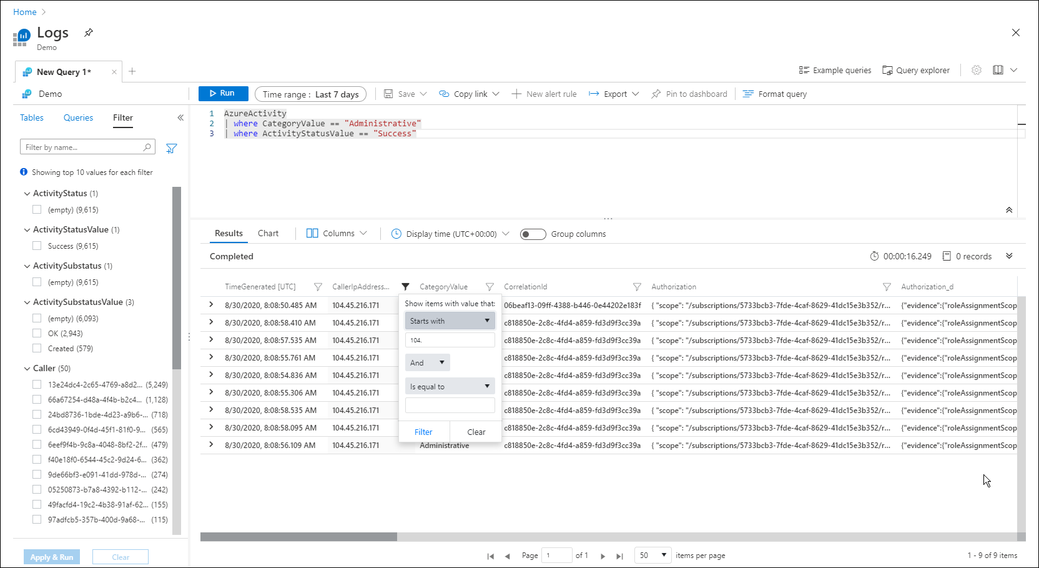Open the query settings gear icon
The width and height of the screenshot is (1039, 568).
[977, 70]
